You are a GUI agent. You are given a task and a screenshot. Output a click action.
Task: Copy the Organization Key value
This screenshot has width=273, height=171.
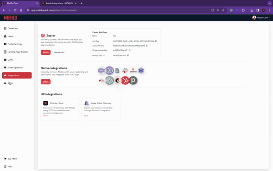pyautogui.click(x=129, y=50)
